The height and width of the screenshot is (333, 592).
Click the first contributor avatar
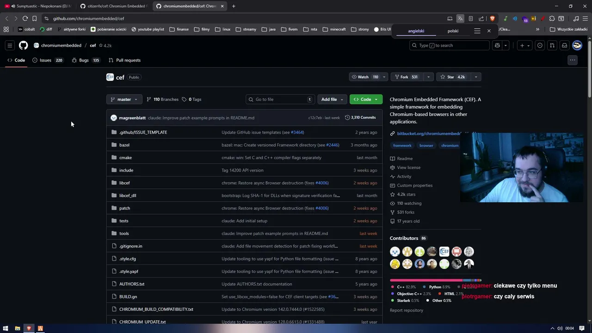(x=395, y=252)
